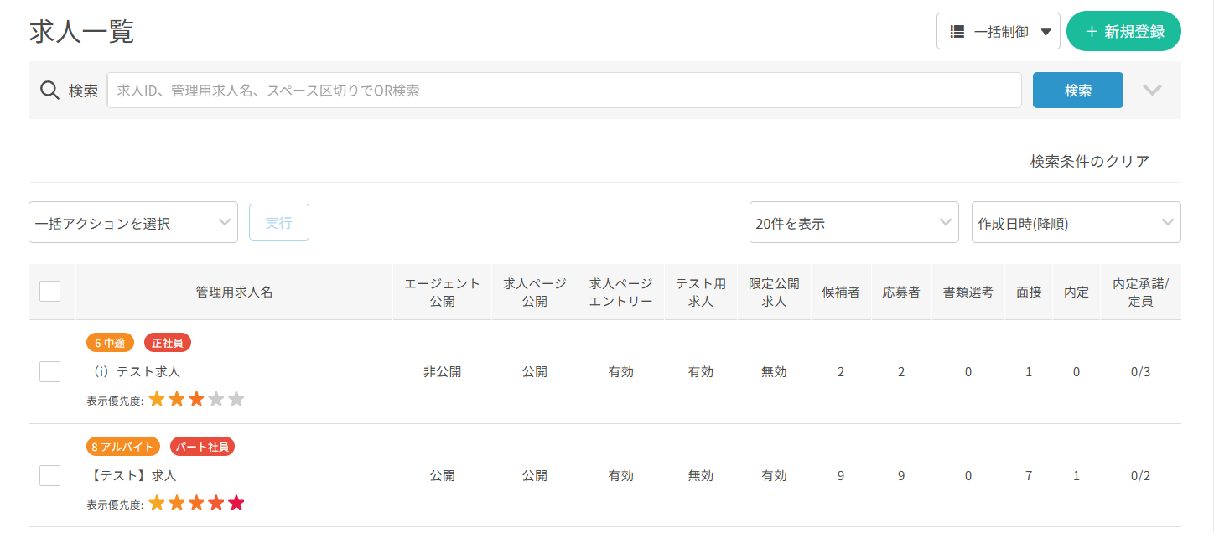Check the box for 【テスト】求人 row
This screenshot has width=1214, height=533.
tap(50, 476)
